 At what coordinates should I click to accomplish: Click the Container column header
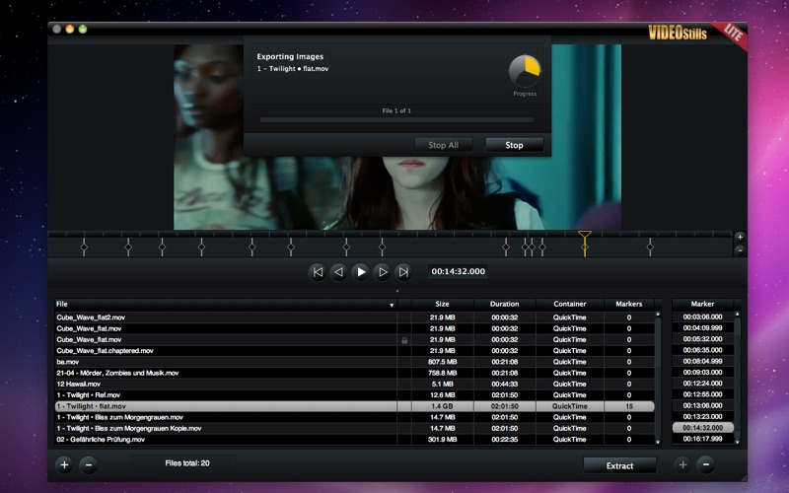coord(570,304)
